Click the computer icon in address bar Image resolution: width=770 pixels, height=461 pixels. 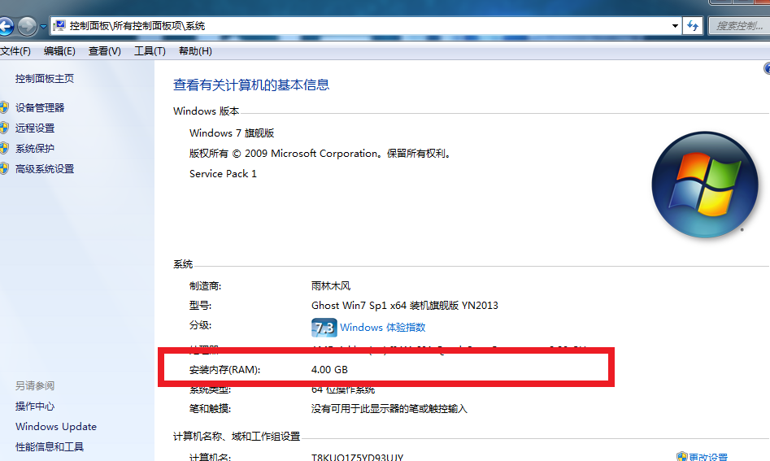59,25
